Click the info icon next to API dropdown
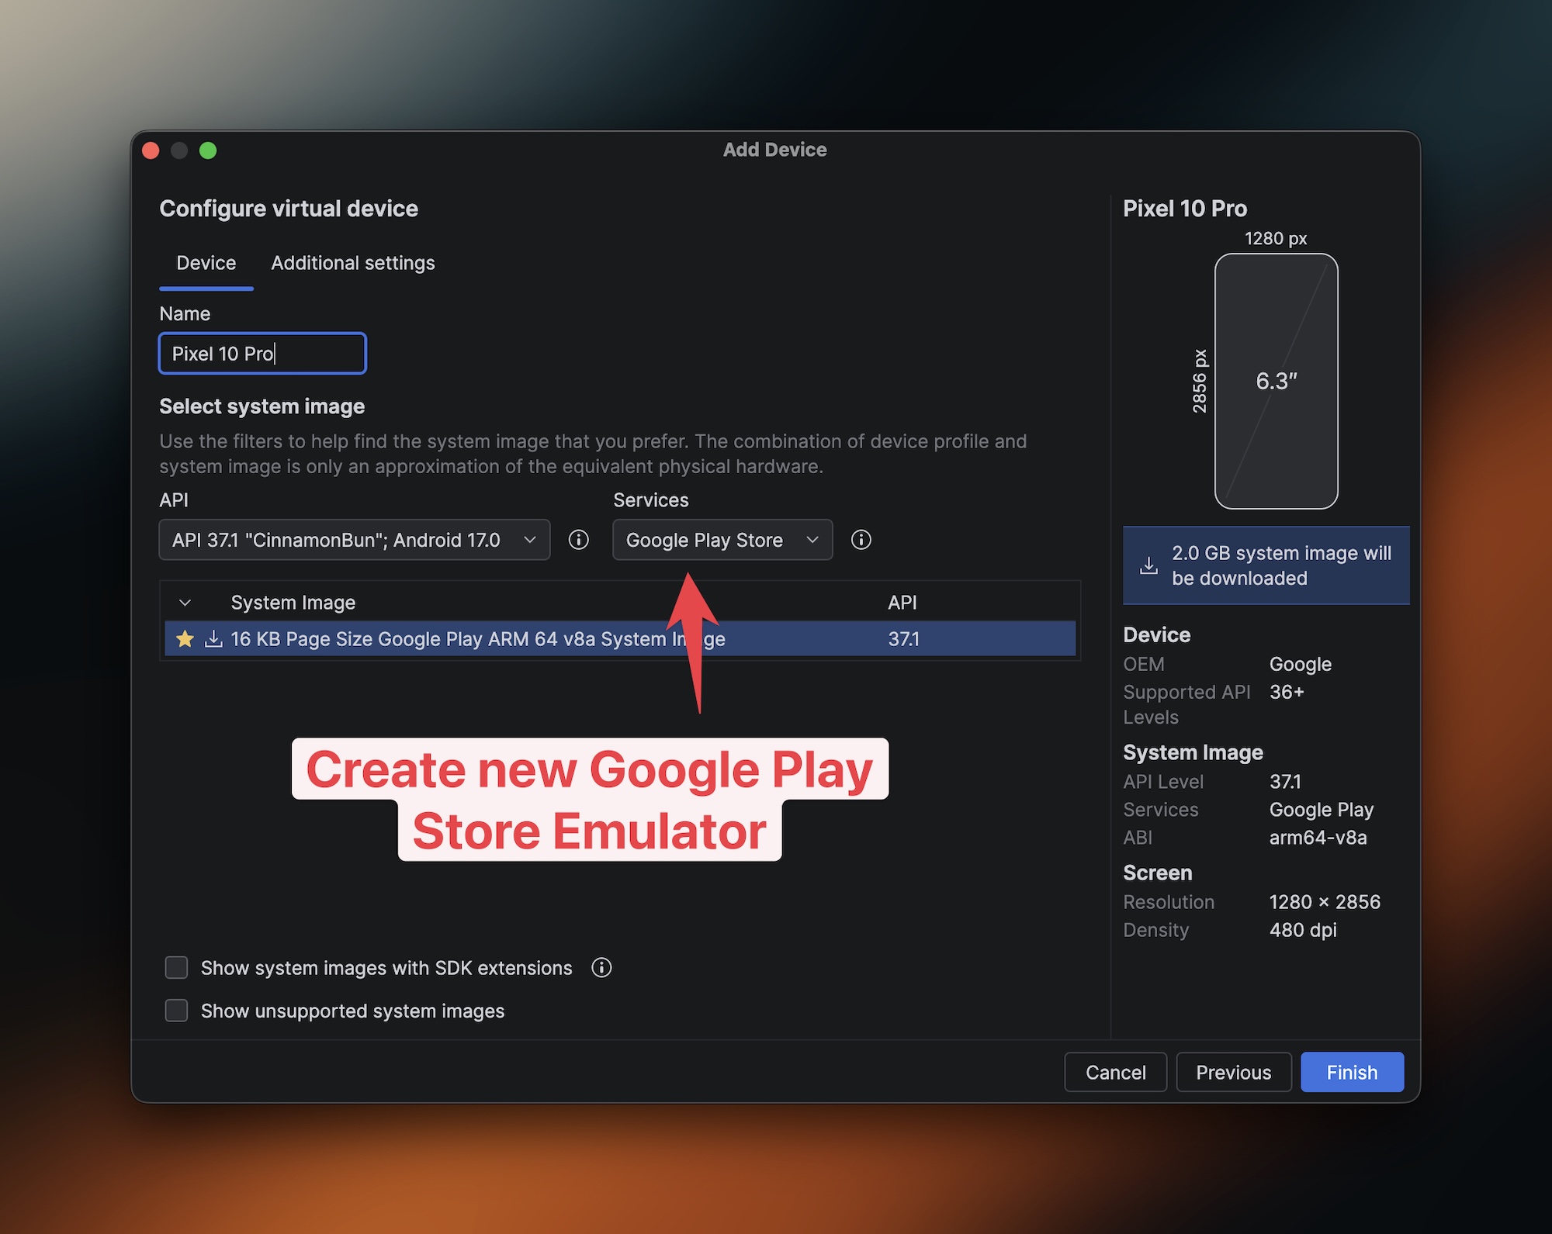This screenshot has width=1552, height=1234. point(578,540)
